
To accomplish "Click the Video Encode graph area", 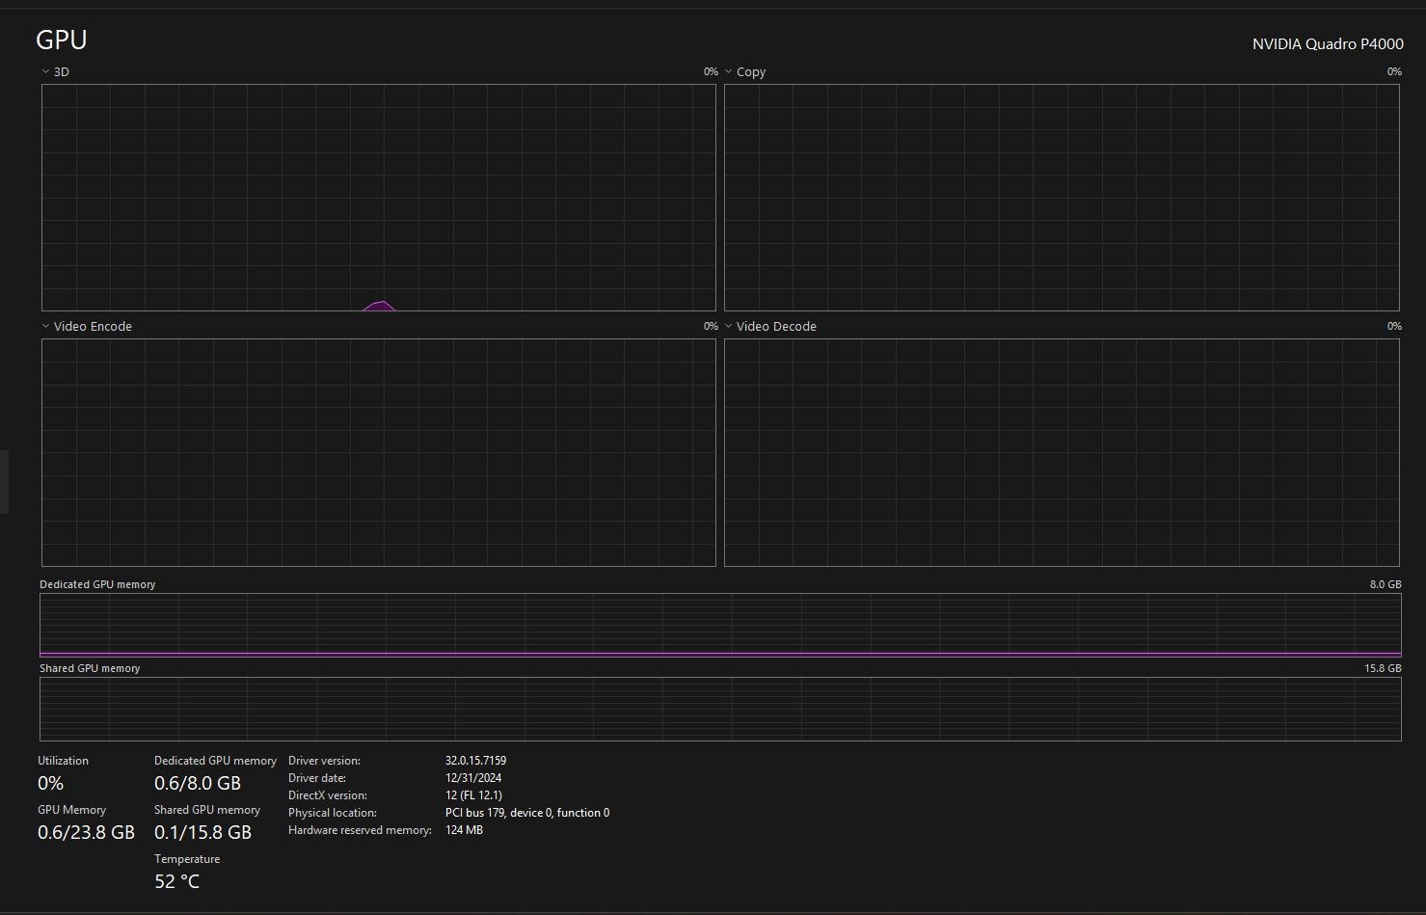I will click(x=379, y=452).
